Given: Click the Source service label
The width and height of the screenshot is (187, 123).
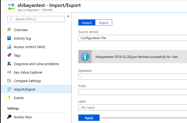Looking at the screenshot, I should pyautogui.click(x=88, y=32).
